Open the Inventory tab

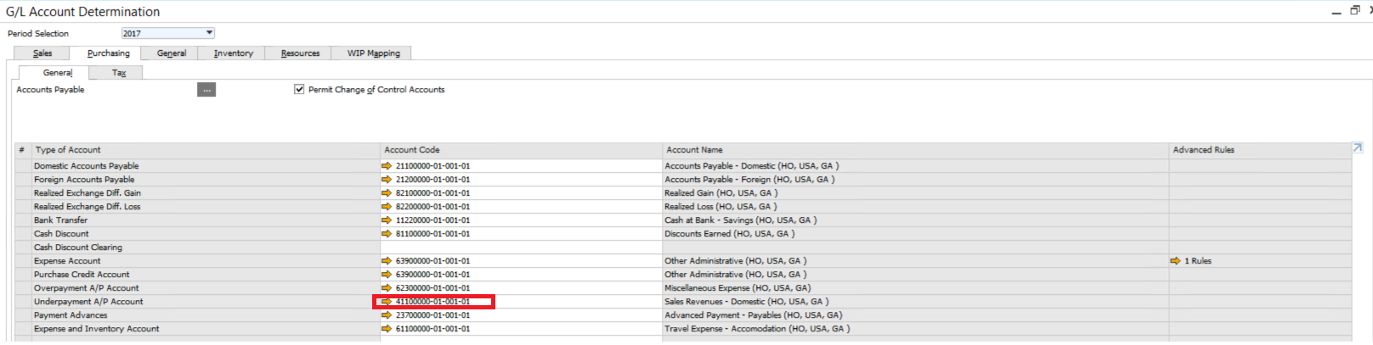(x=233, y=53)
